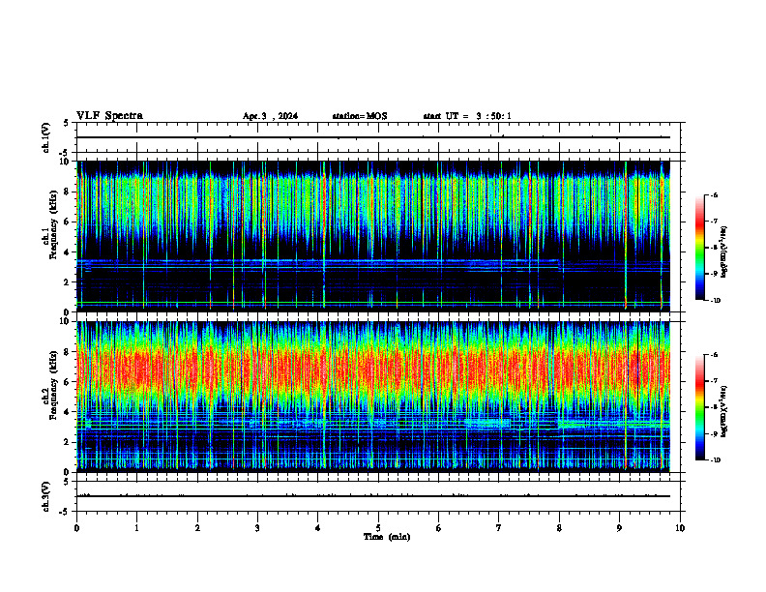The image size is (766, 592).
Task: Select the "-10" label on ch.2 colorbar
Action: [716, 460]
